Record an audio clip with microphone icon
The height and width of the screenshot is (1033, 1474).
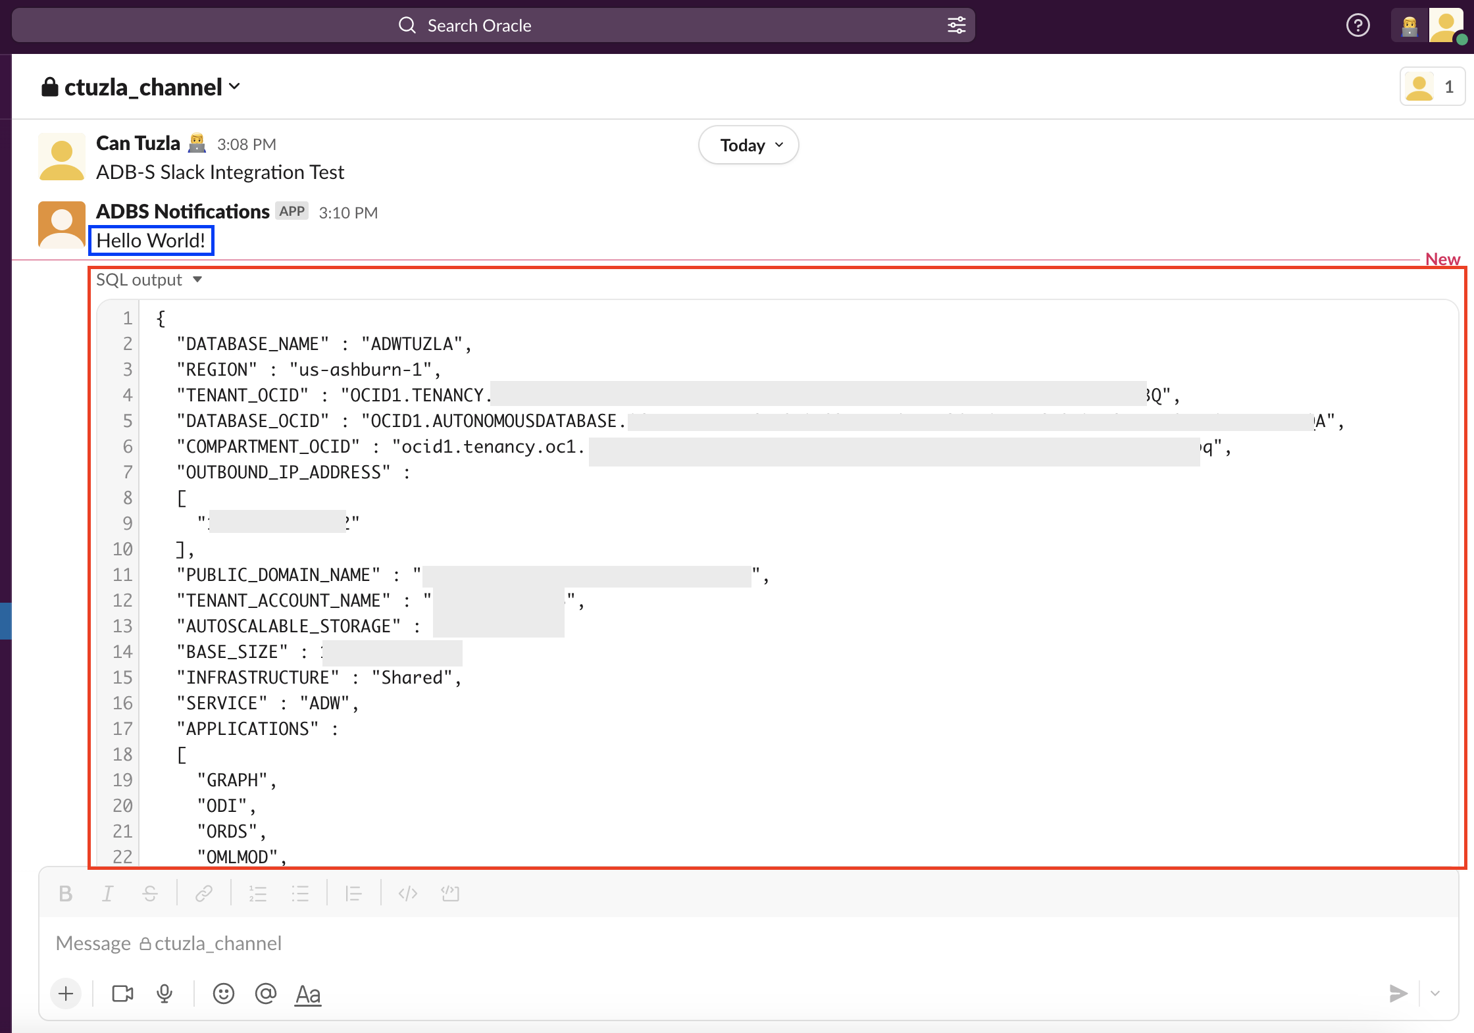(x=164, y=994)
